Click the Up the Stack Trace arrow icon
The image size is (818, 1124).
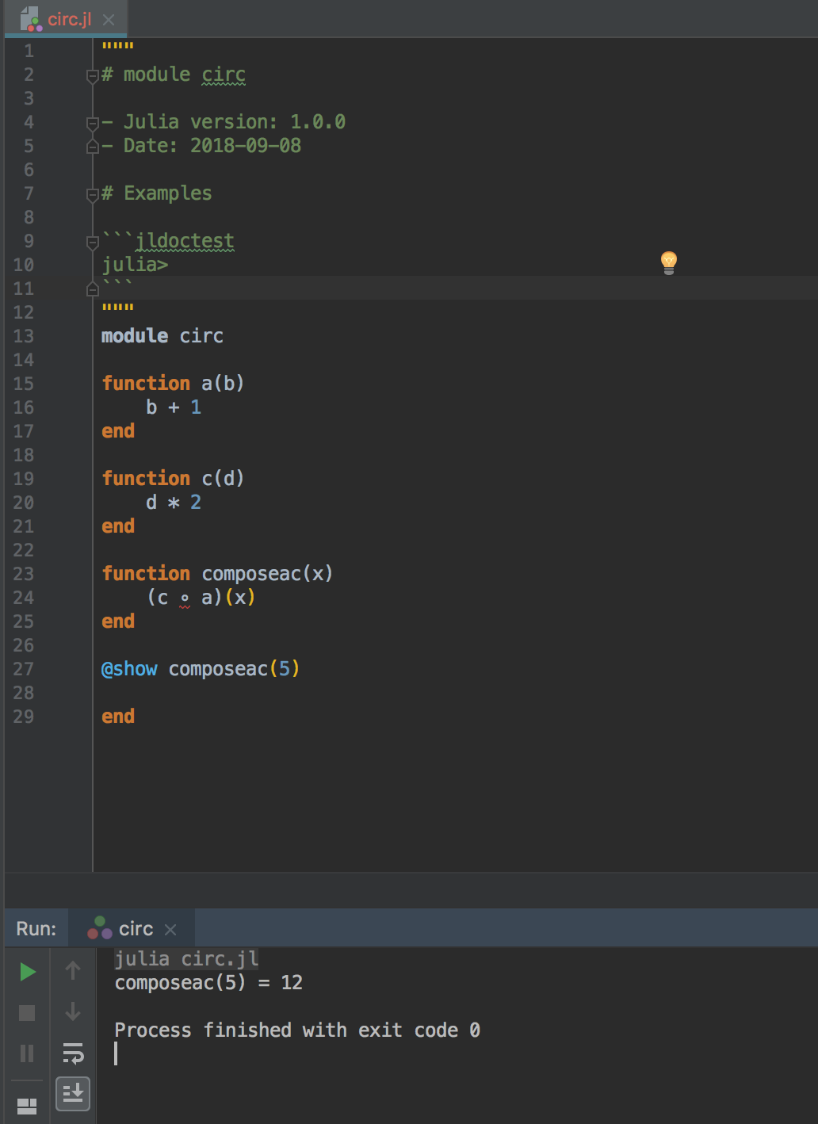[72, 972]
